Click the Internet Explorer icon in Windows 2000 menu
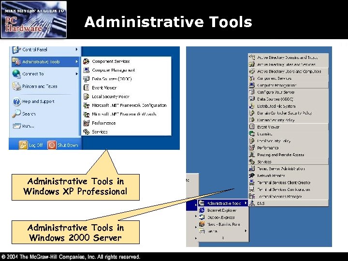 202,210
